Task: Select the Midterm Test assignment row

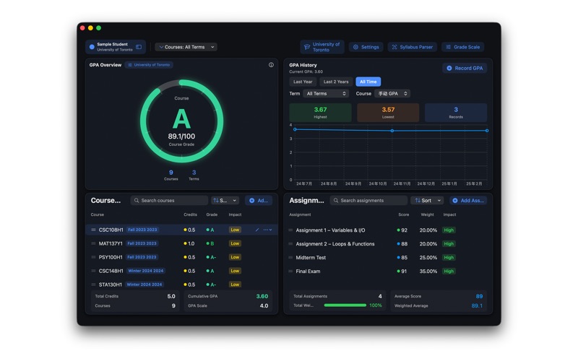Action: pyautogui.click(x=387, y=258)
